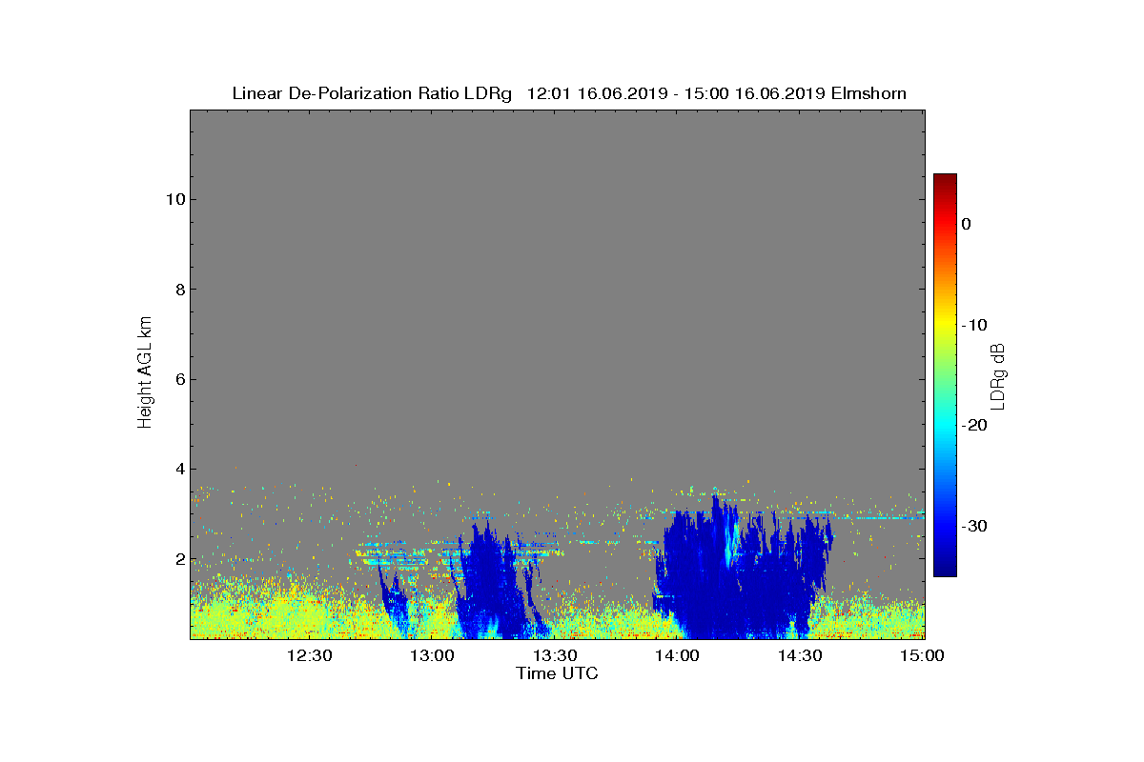
Task: Click the colorbar label '0'
Action: [x=967, y=224]
